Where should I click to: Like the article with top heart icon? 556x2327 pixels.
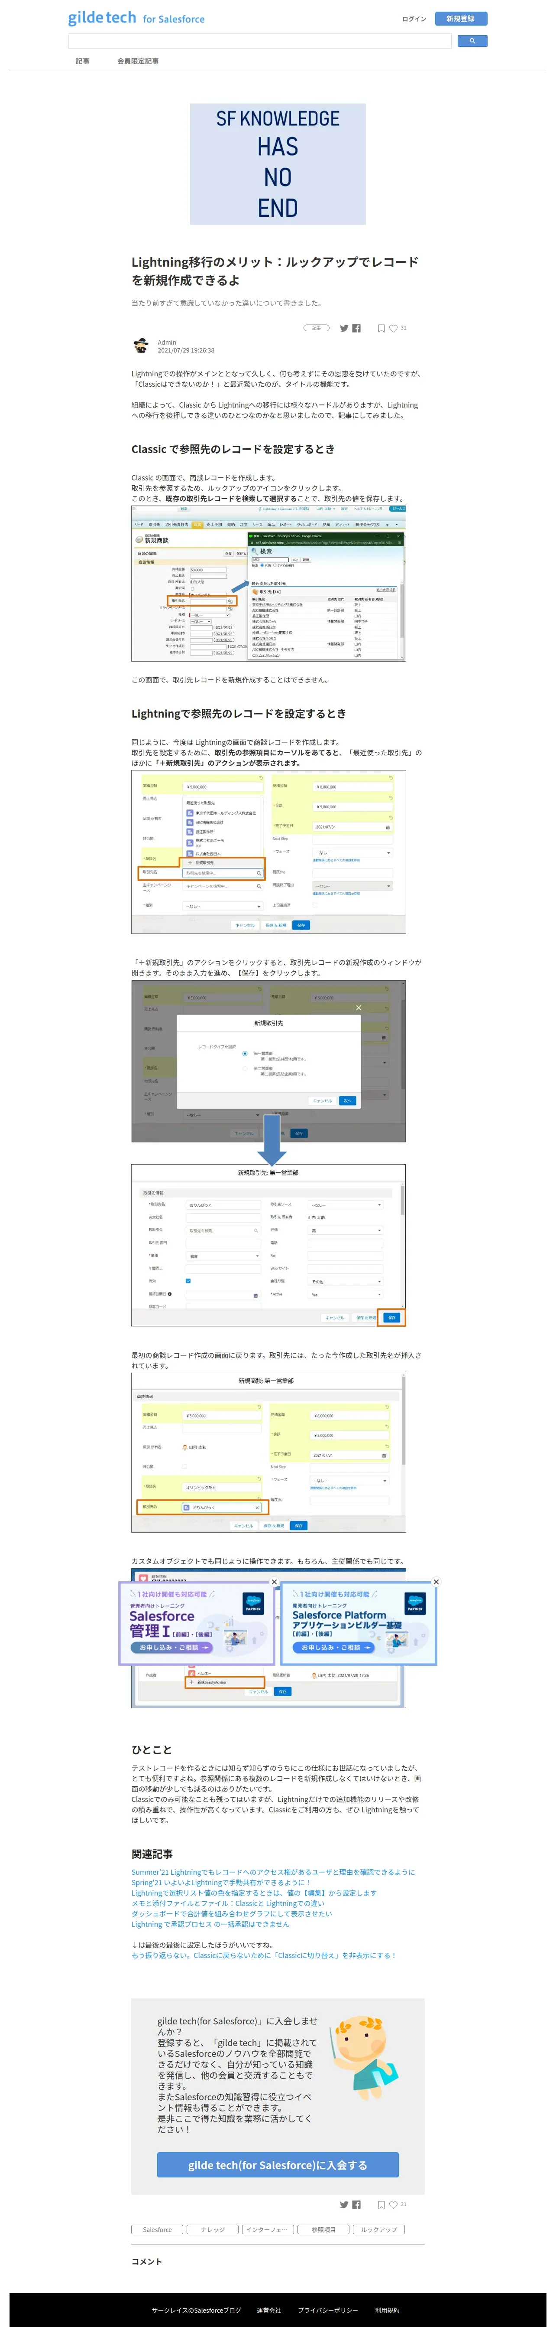tap(394, 328)
